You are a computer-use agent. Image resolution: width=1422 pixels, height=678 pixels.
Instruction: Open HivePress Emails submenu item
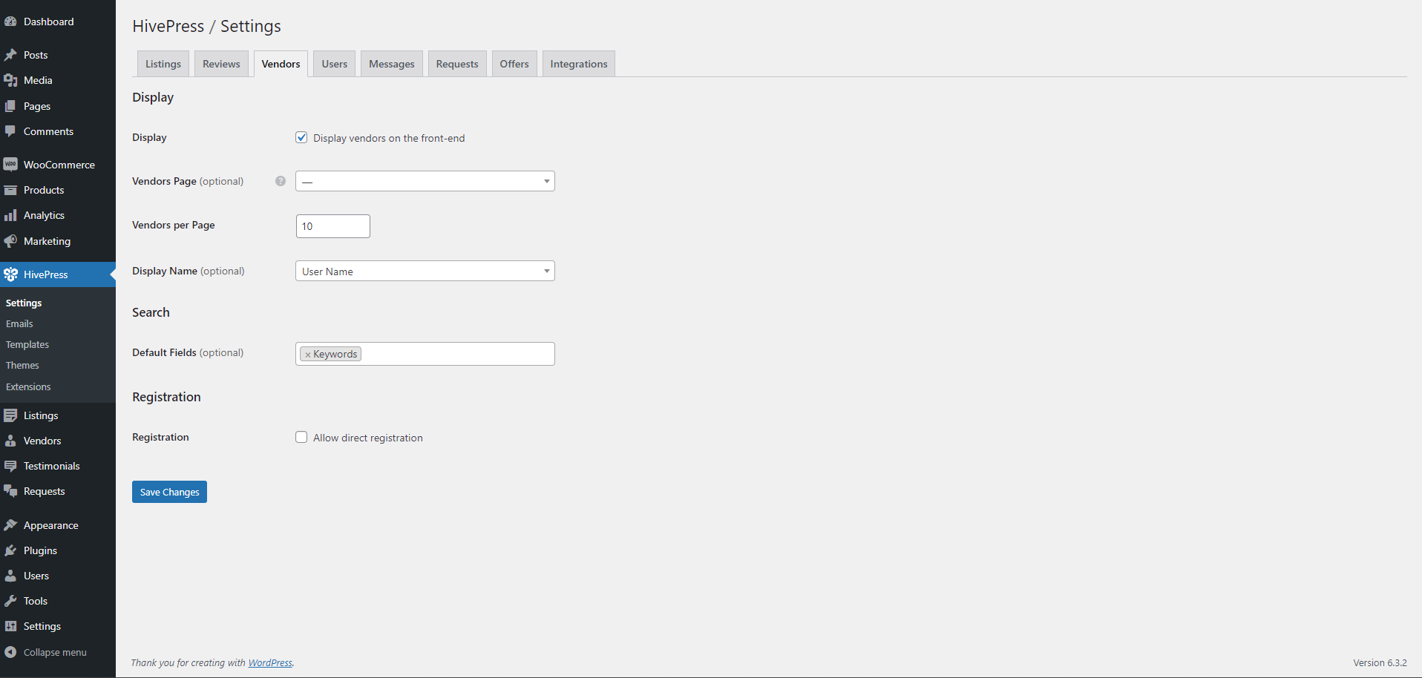(x=19, y=324)
